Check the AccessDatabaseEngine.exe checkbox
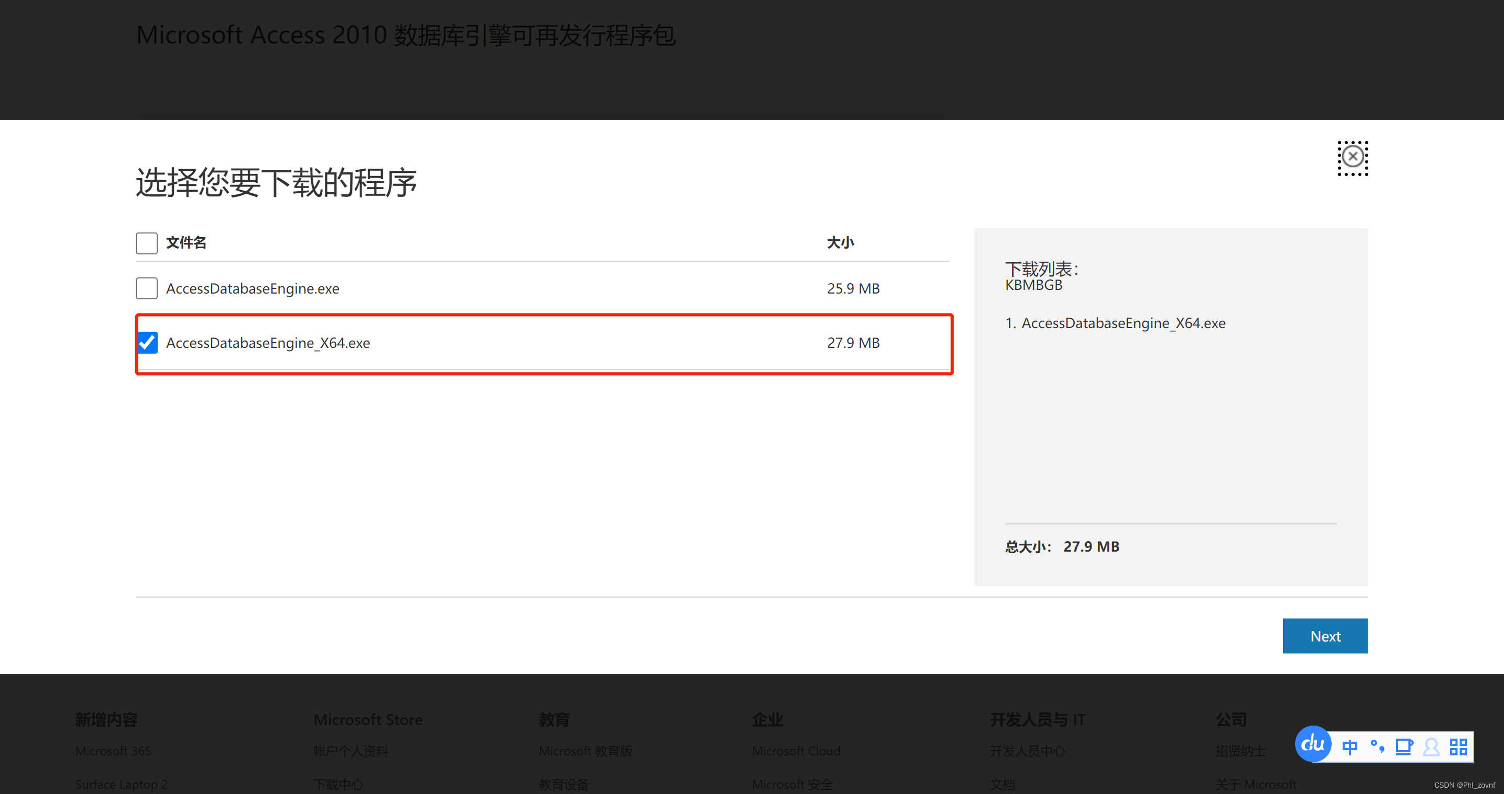Viewport: 1504px width, 794px height. tap(147, 288)
